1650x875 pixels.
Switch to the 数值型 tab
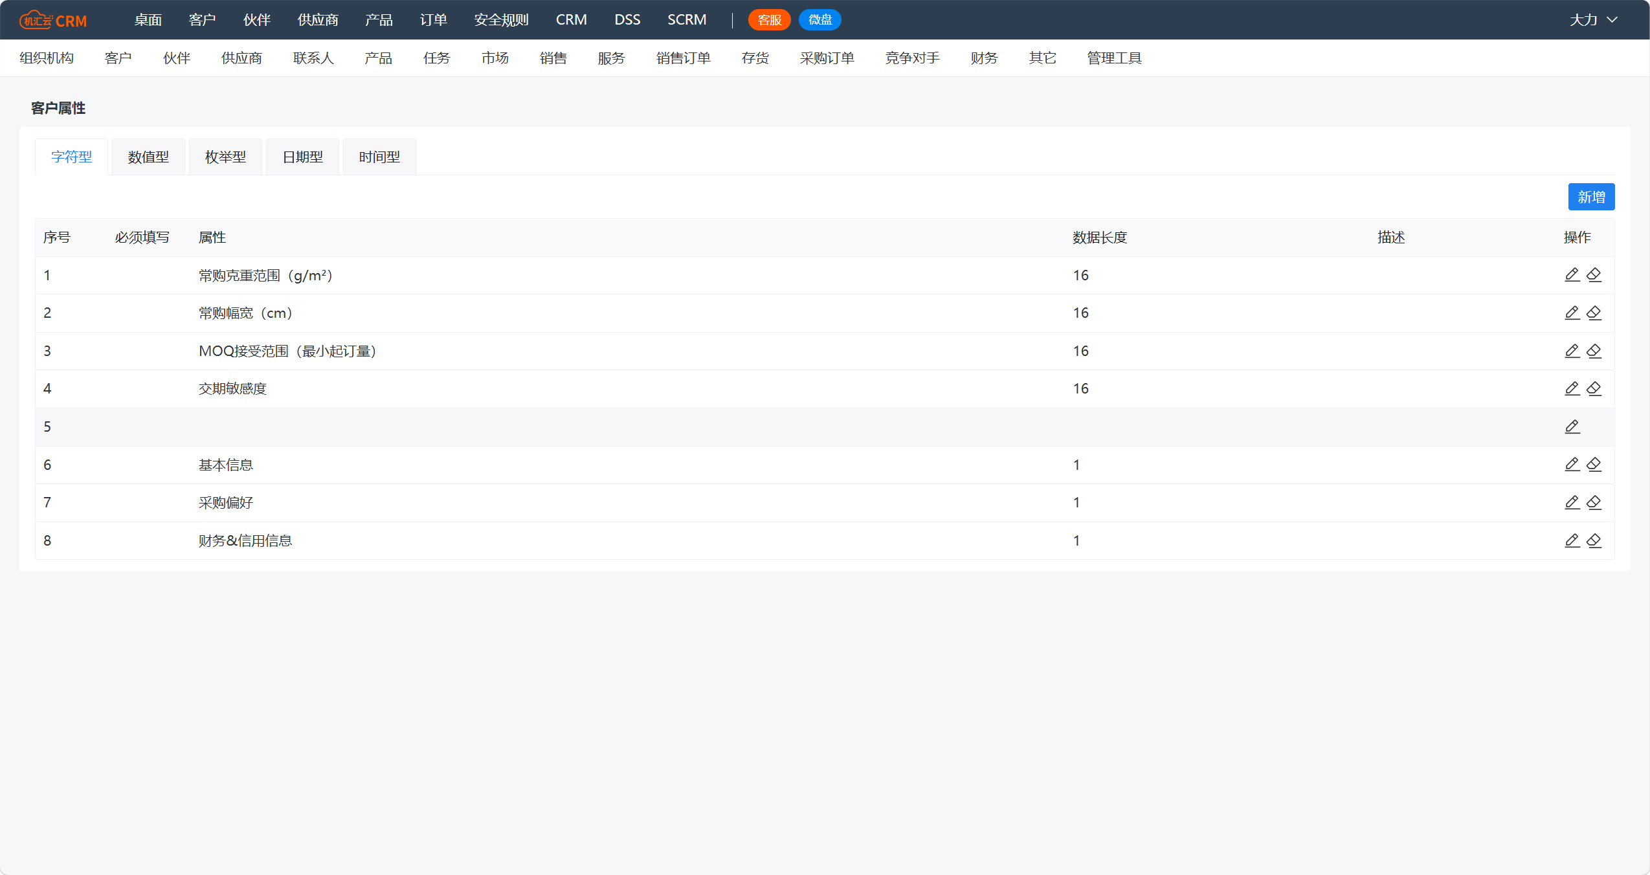[x=148, y=157]
